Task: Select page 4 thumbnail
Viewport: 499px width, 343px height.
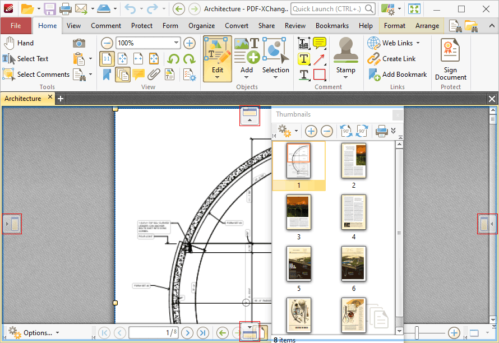Action: click(354, 212)
